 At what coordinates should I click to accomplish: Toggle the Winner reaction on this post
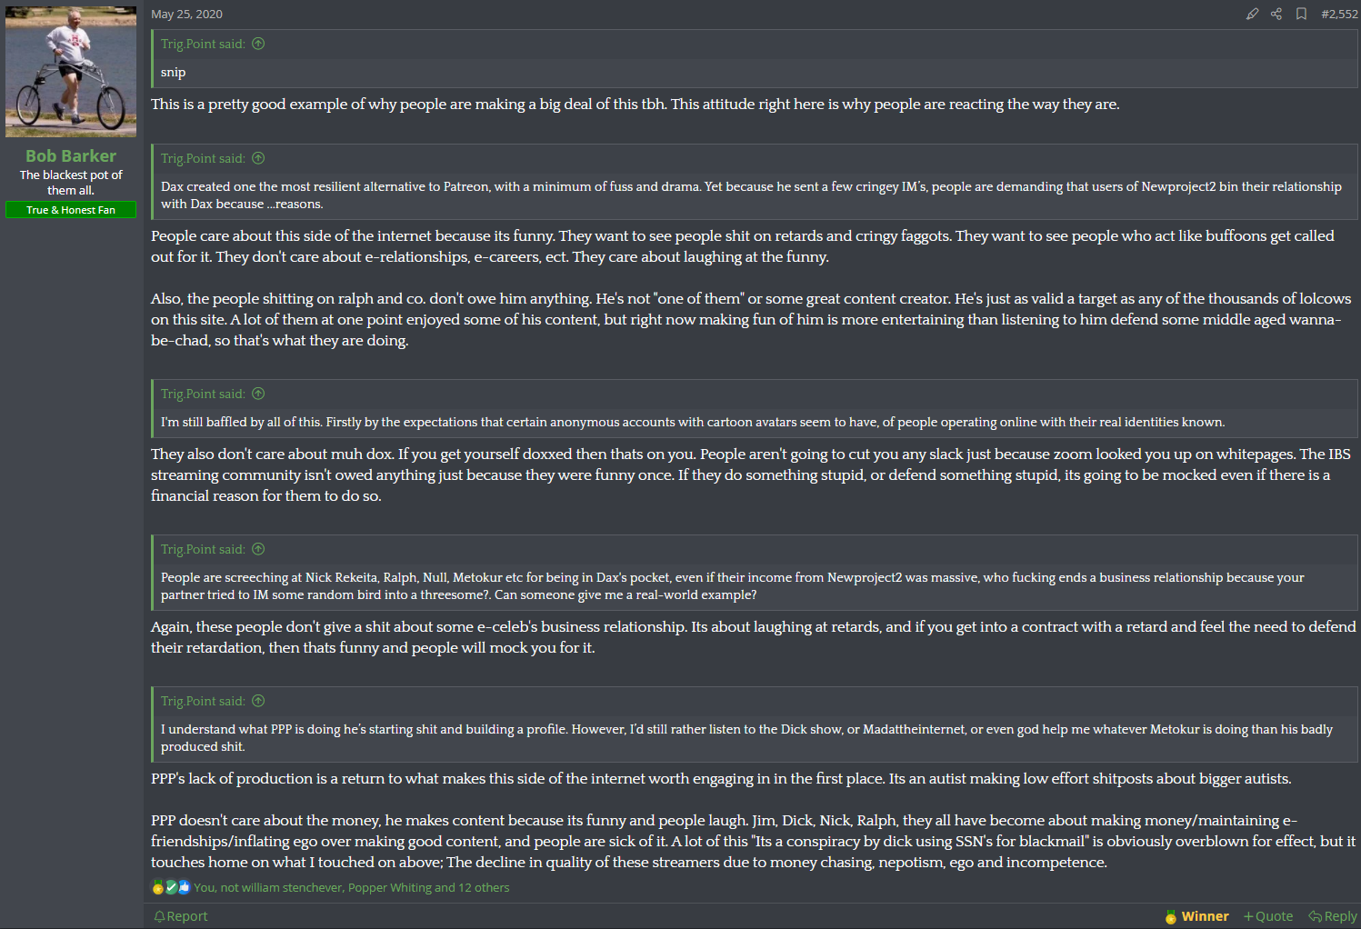point(1196,916)
